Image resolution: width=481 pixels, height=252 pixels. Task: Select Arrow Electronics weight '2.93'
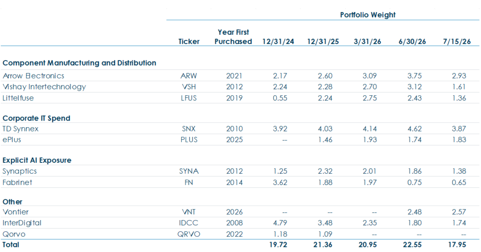[x=459, y=76]
